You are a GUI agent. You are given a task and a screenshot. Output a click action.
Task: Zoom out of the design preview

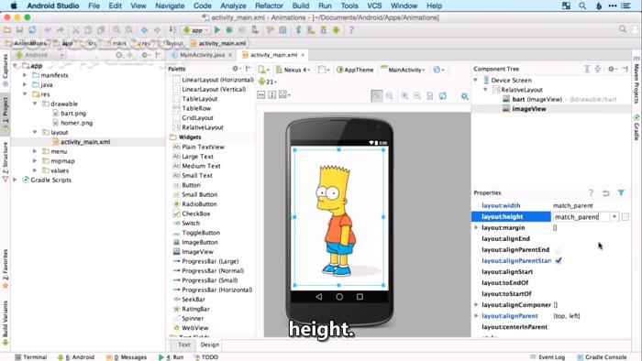coord(417,95)
